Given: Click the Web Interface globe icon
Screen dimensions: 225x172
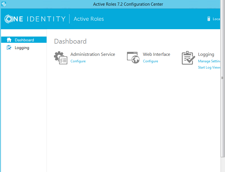Looking at the screenshot, I should (133, 58).
